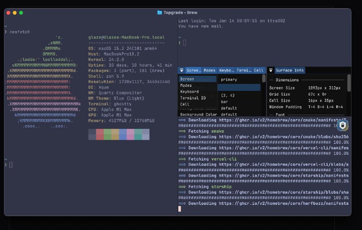Screen dimensions: 362x230
Task: Select the Terminal IO tab
Action: pyautogui.click(x=244, y=70)
